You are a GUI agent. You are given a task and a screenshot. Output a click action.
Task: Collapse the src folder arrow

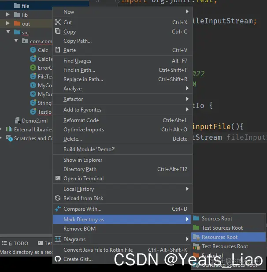(x=8, y=32)
